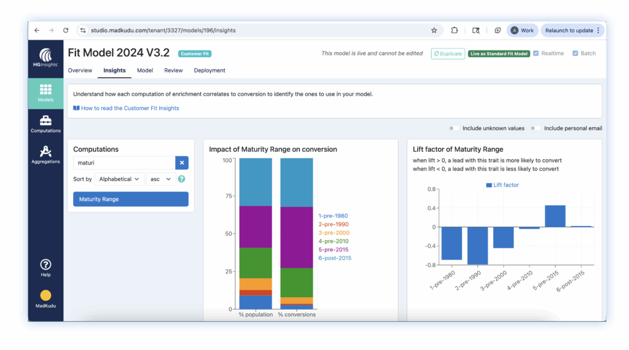
Task: Open the Computations sidebar icon
Action: (45, 123)
